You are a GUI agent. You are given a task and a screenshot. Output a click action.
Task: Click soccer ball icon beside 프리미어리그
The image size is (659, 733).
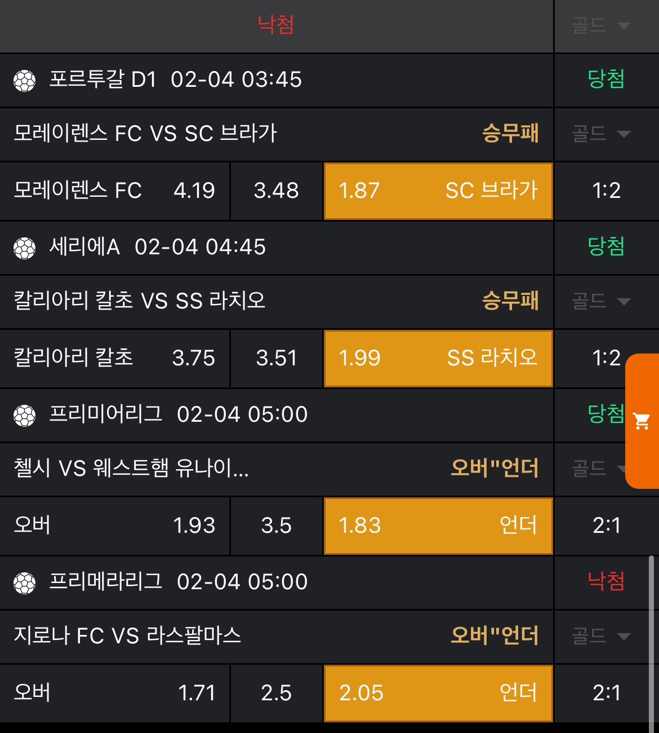pos(25,416)
